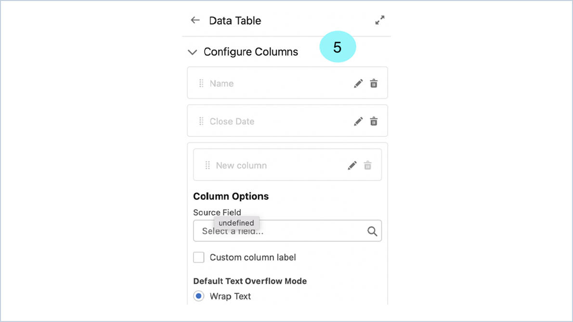This screenshot has height=322, width=573.
Task: Click the back arrow to leave Data Table settings
Action: pyautogui.click(x=195, y=20)
